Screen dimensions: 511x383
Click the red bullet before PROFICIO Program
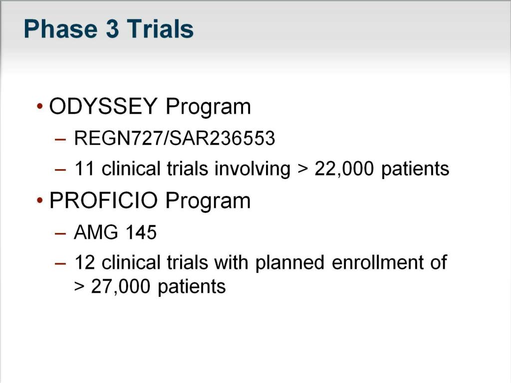click(40, 200)
